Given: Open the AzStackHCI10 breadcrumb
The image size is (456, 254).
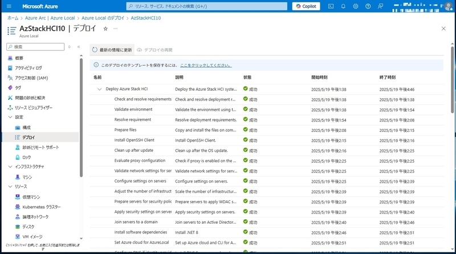Looking at the screenshot, I should click(x=146, y=18).
